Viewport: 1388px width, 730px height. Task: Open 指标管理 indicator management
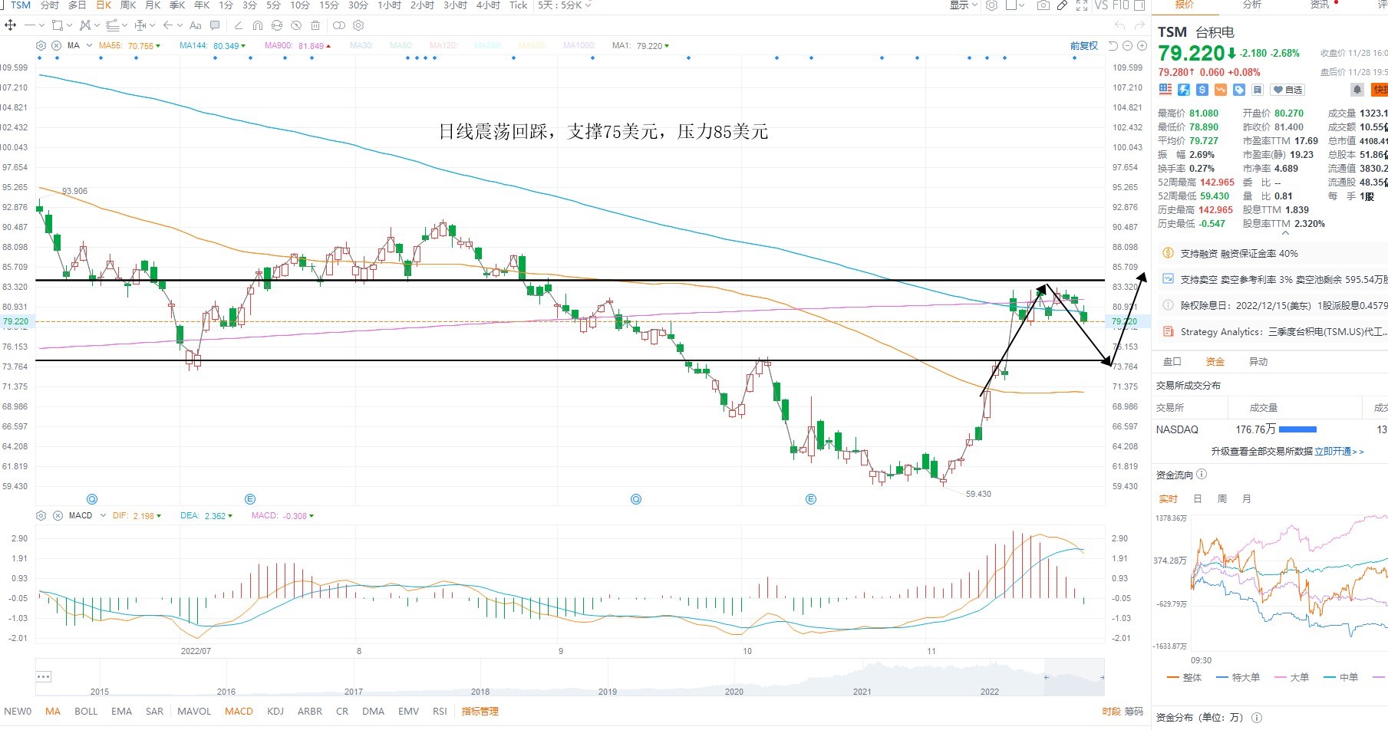480,711
